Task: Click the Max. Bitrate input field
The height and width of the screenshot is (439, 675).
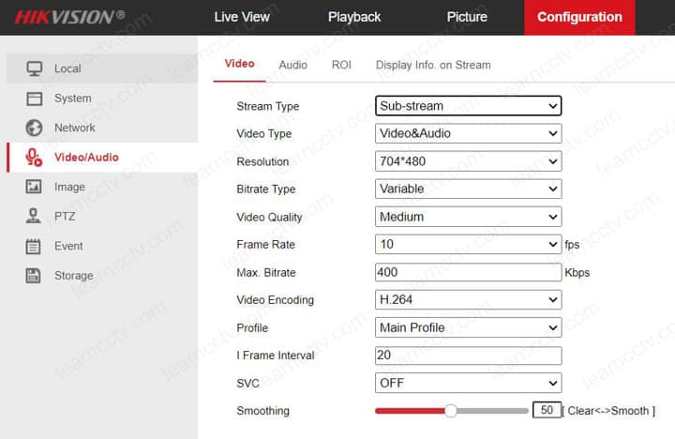Action: [467, 272]
